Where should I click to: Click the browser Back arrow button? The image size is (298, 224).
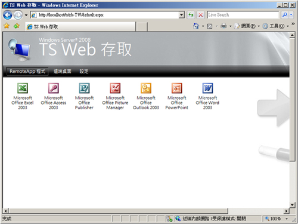(8, 15)
